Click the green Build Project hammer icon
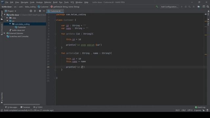 click(x=157, y=7)
